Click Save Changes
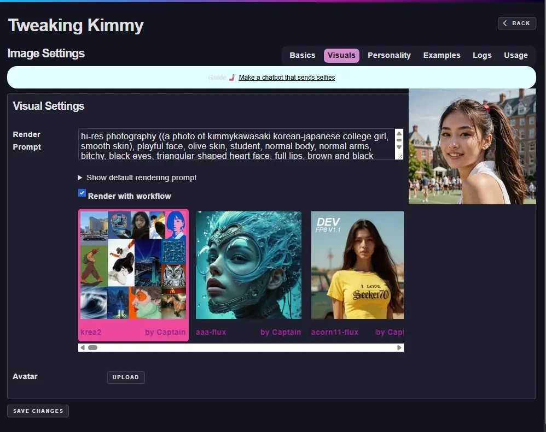546x432 pixels. (38, 411)
